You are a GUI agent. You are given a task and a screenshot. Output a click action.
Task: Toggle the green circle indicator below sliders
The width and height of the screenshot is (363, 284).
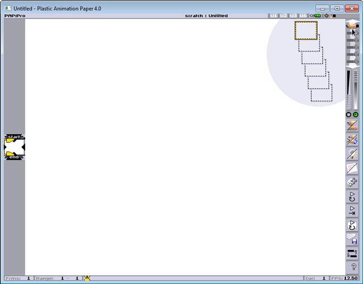(356, 115)
